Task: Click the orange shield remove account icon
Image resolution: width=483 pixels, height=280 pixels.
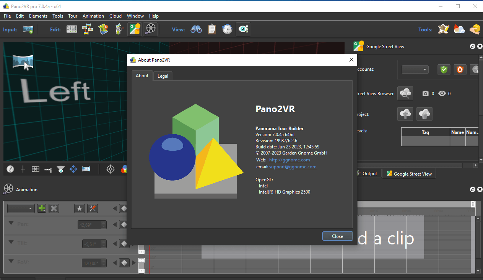Action: click(460, 70)
